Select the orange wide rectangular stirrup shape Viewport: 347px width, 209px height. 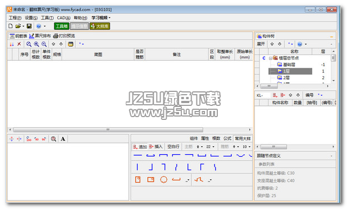[150, 180]
